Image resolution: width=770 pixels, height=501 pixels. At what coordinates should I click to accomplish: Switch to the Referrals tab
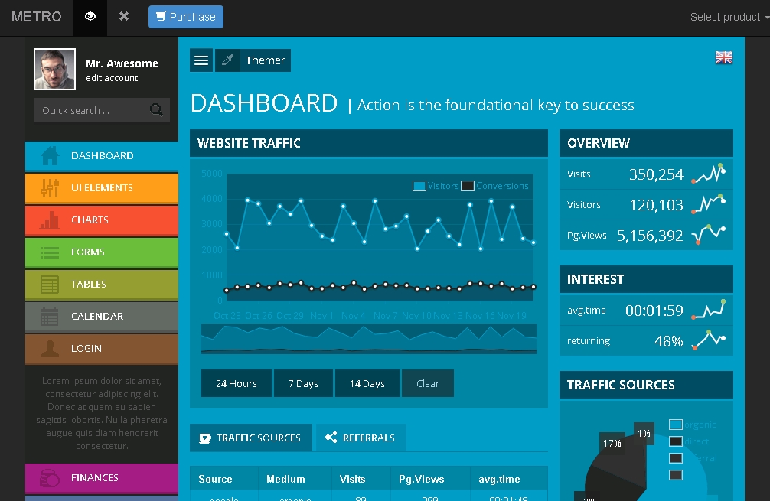[x=361, y=438]
